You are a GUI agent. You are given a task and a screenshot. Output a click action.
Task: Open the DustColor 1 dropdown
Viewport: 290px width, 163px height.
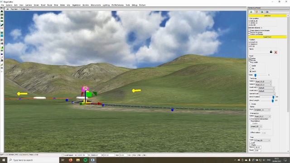(x=266, y=88)
